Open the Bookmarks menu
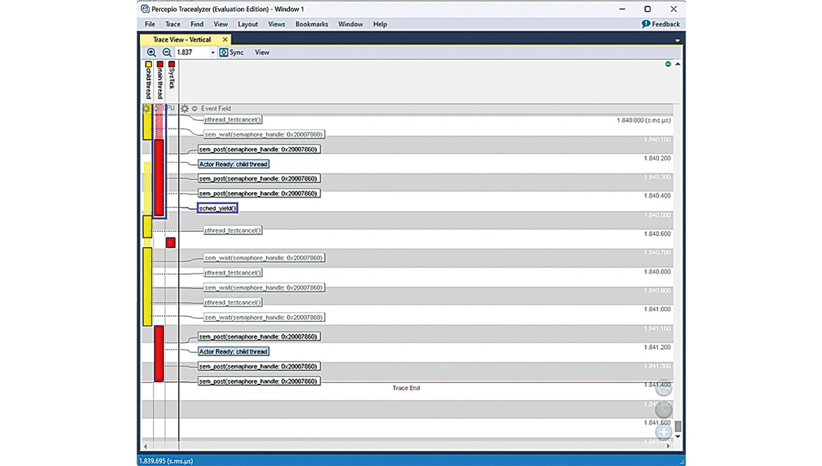Viewport: 822px width, 466px height. coord(311,24)
